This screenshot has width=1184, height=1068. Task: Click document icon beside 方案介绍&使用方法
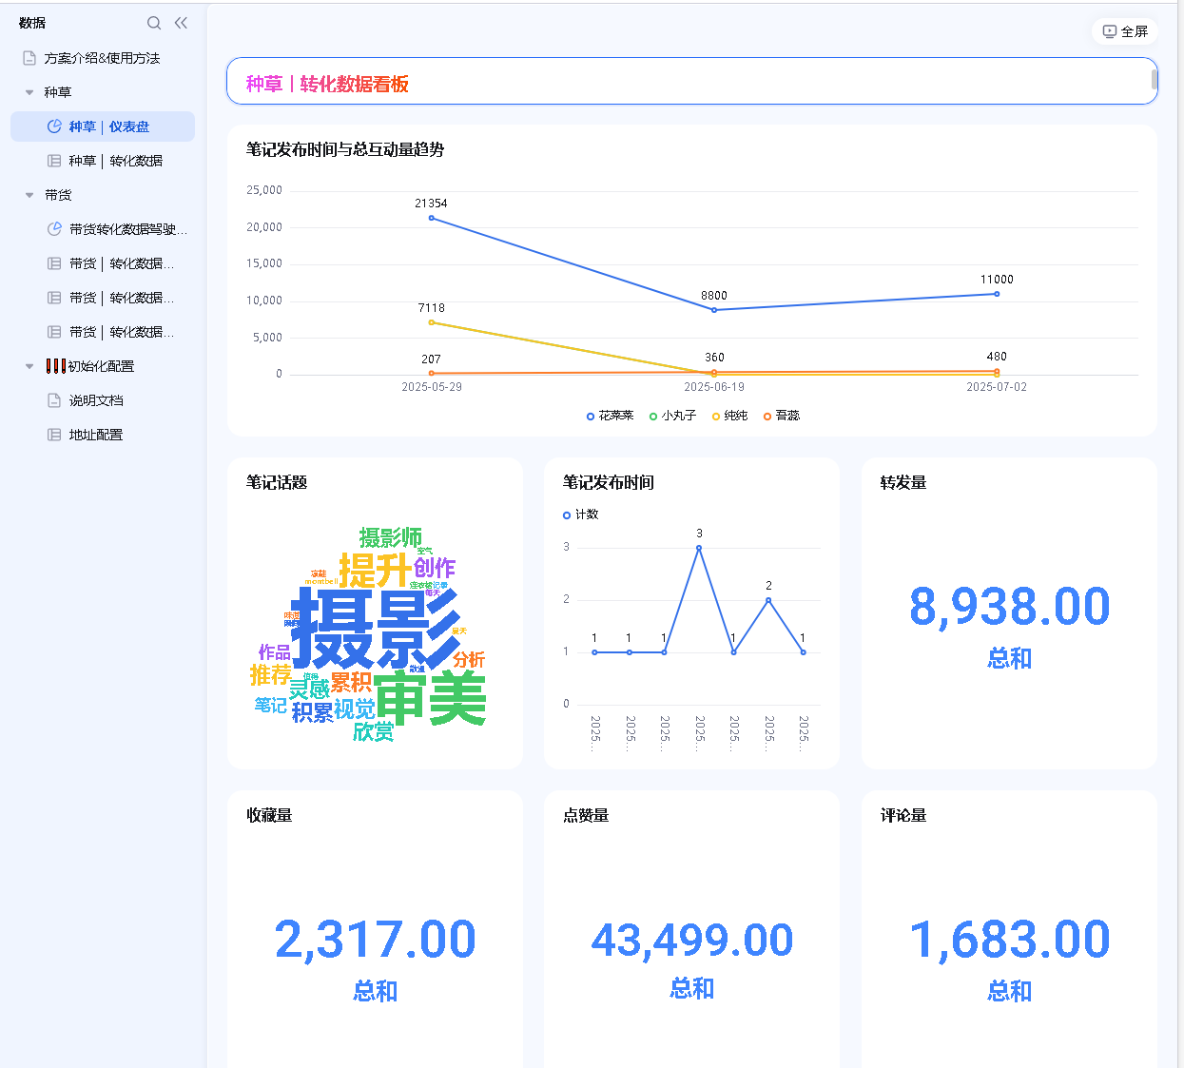pos(29,58)
